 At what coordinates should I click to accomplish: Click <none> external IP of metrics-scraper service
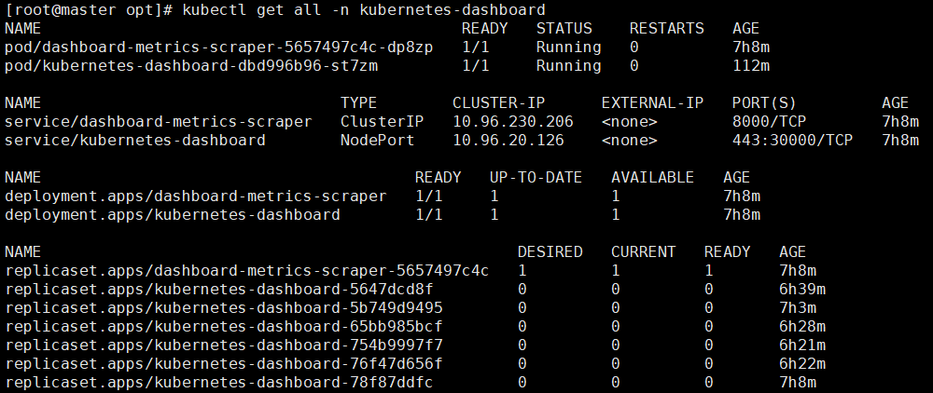point(630,122)
